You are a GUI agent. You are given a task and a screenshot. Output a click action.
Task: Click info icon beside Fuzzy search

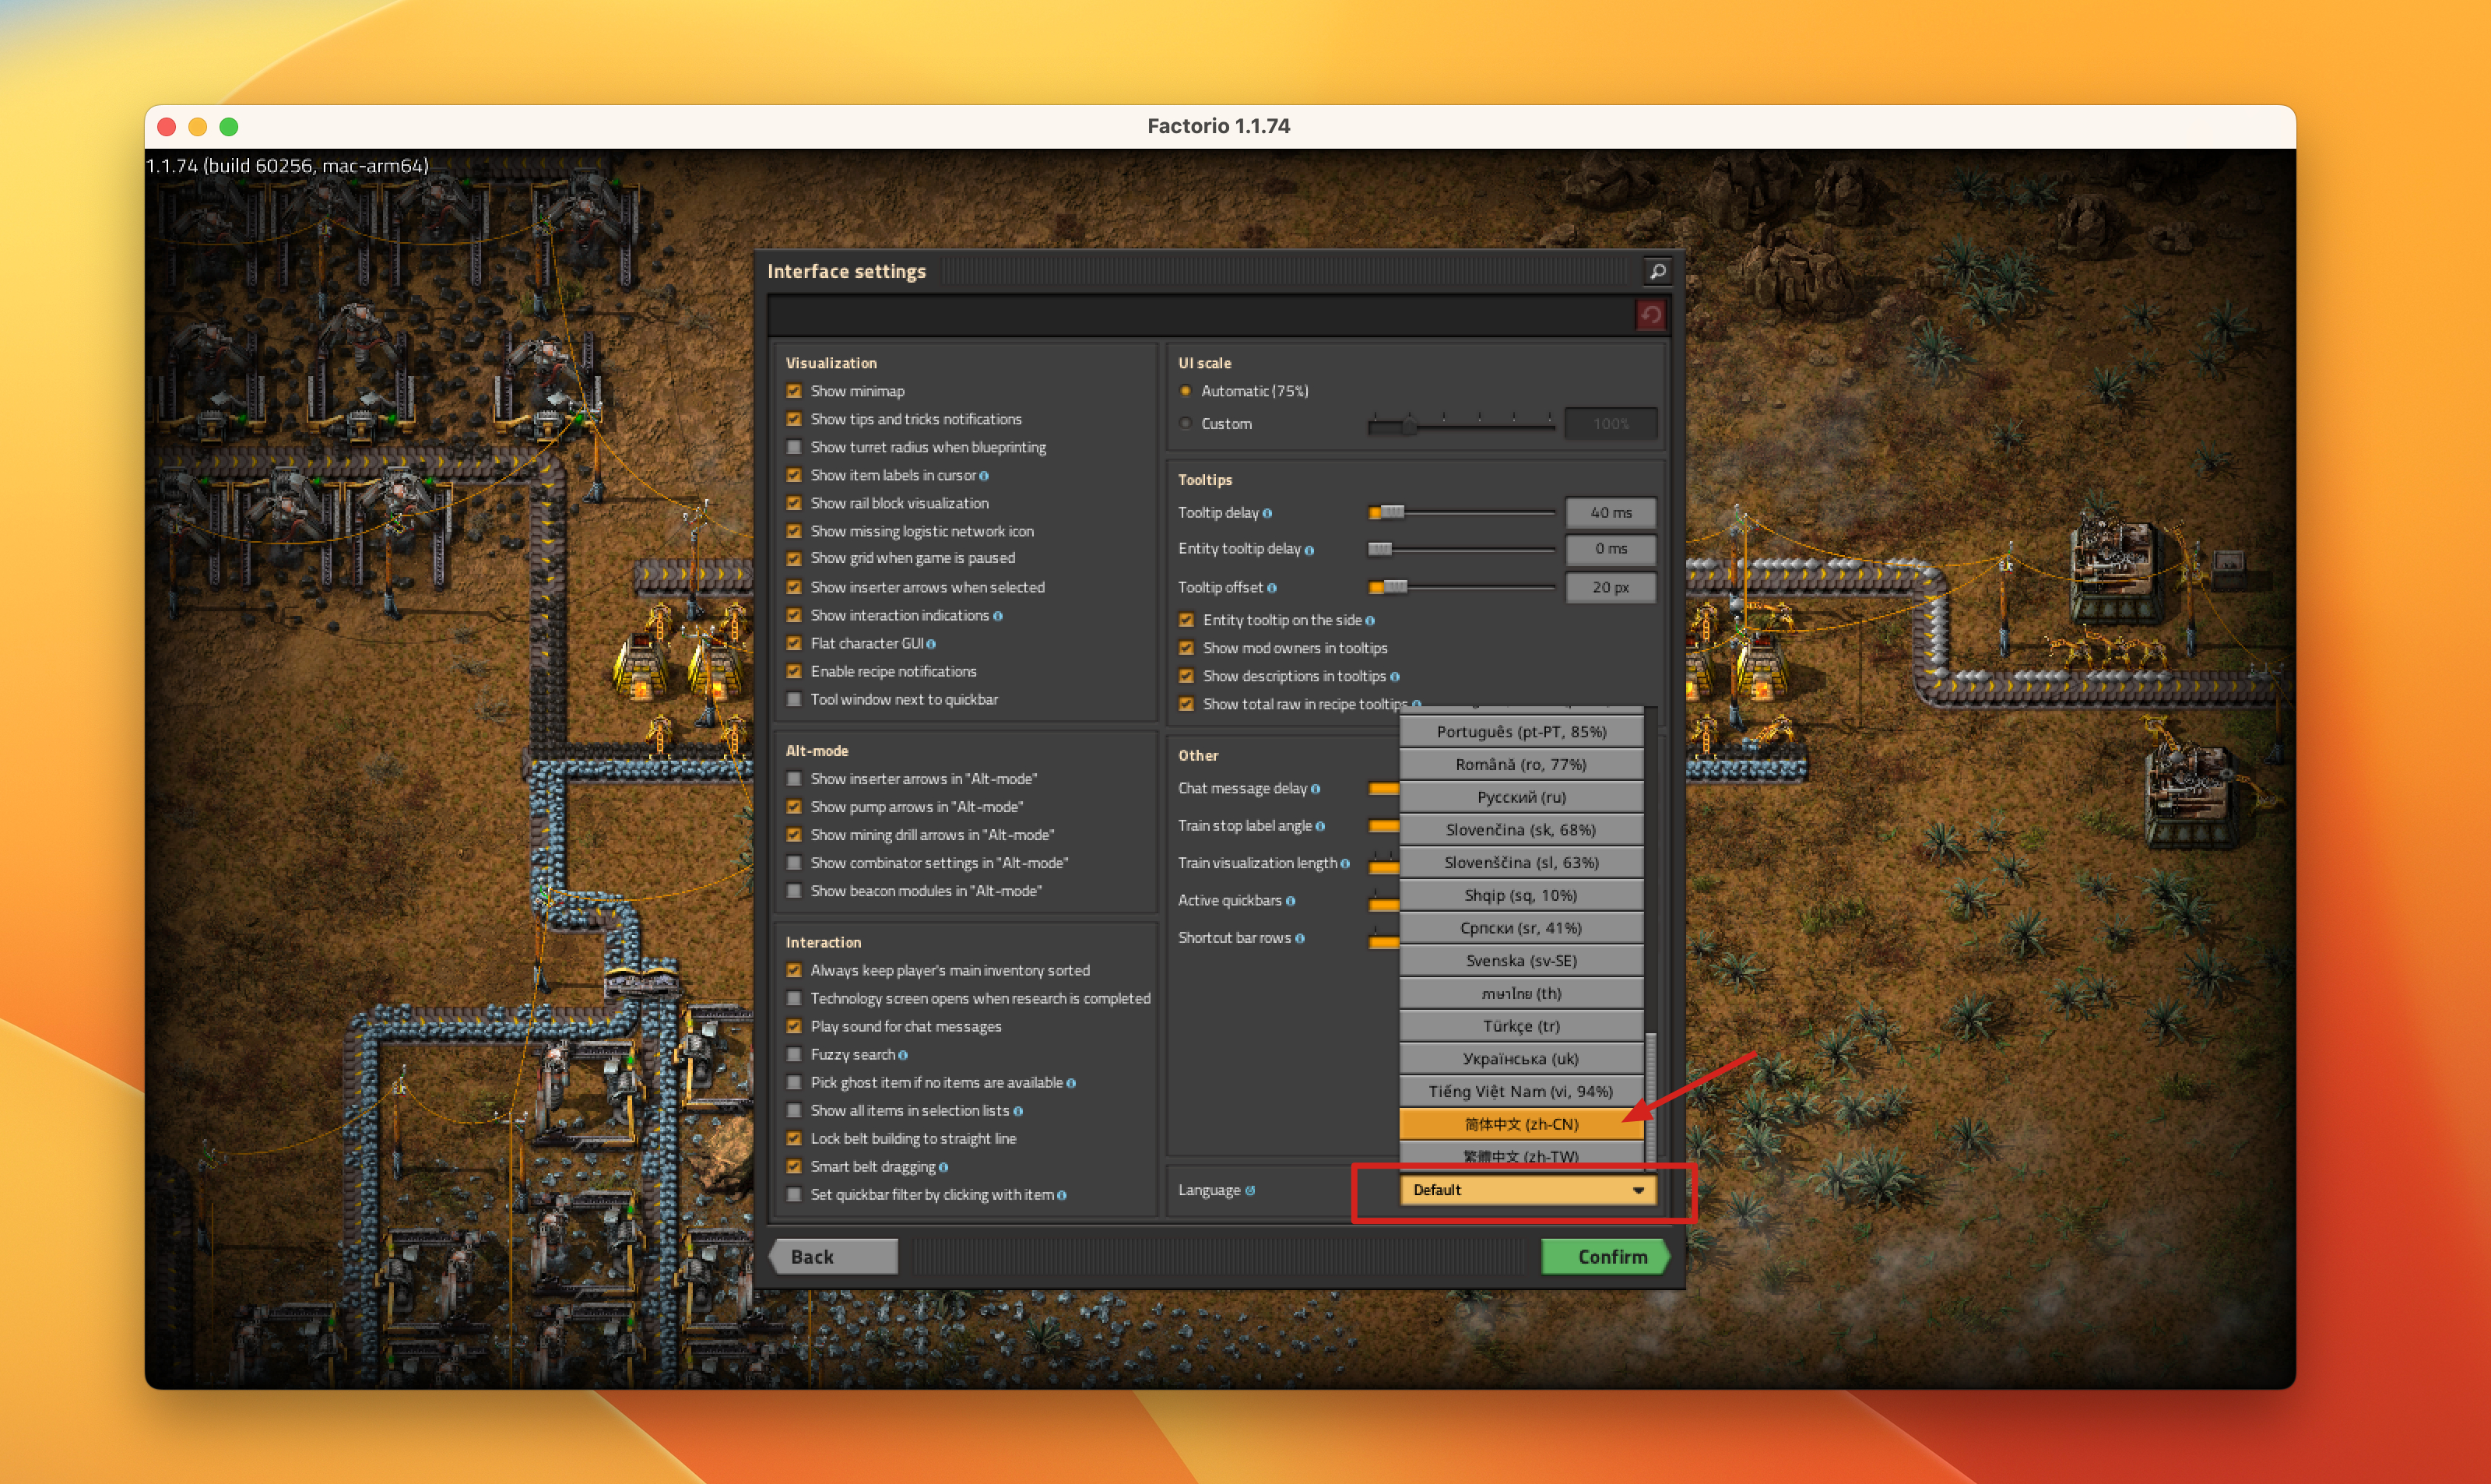coord(903,1055)
